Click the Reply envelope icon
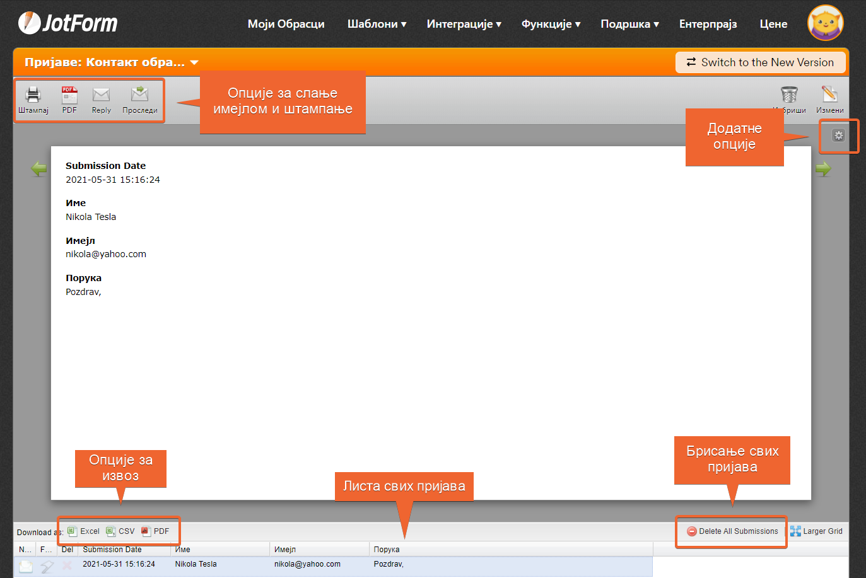866x578 pixels. point(101,95)
